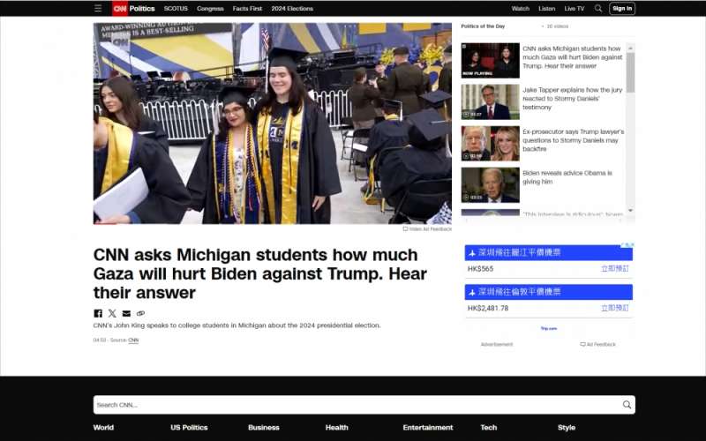706x441 pixels.
Task: Click the book link in the HK$2,481.78 ad
Action: 614,308
